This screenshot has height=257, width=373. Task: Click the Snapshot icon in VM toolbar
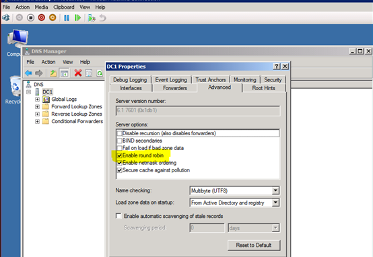tap(92, 18)
